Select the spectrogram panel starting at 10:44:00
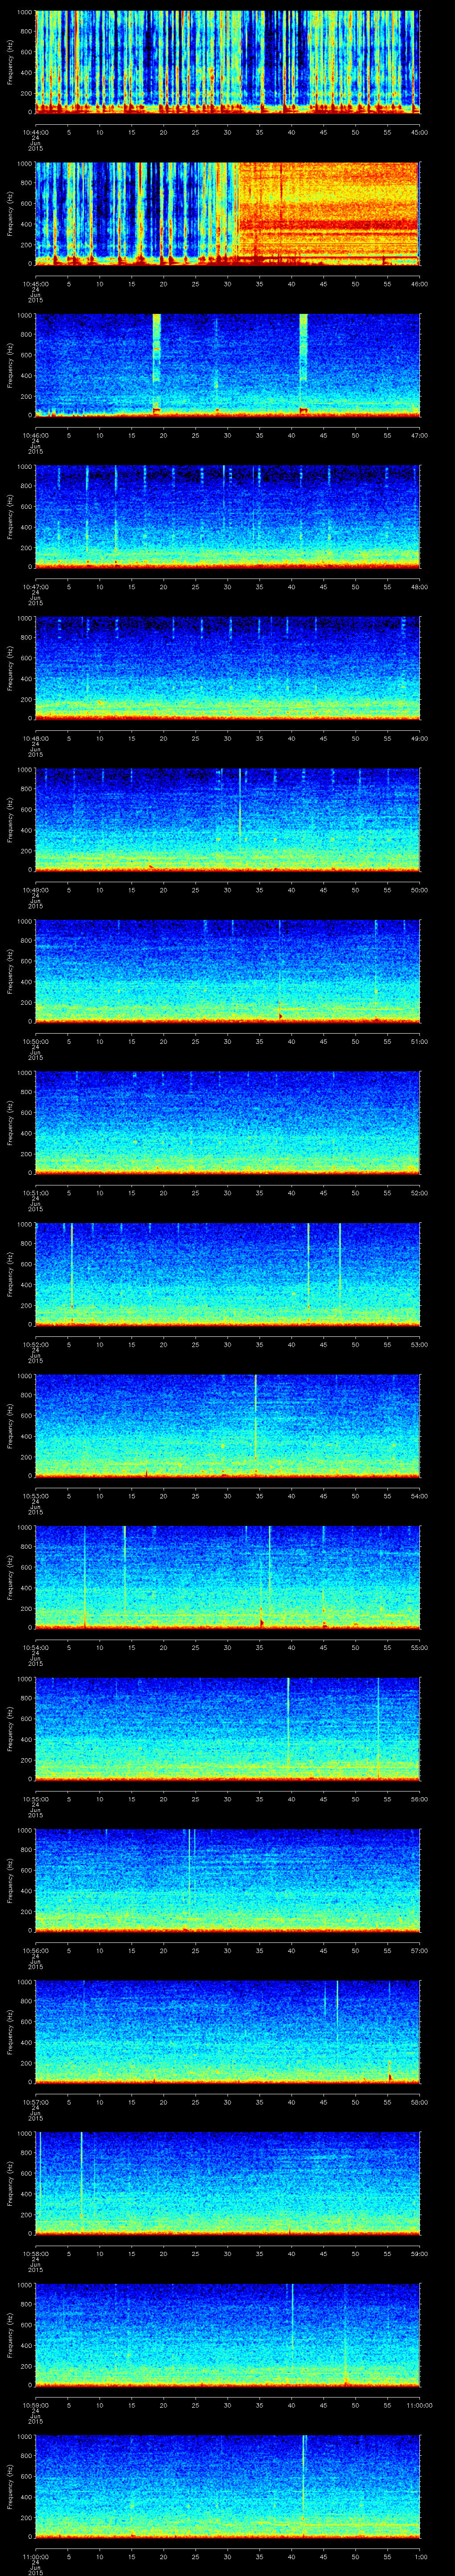Image resolution: width=455 pixels, height=2576 pixels. tap(228, 62)
